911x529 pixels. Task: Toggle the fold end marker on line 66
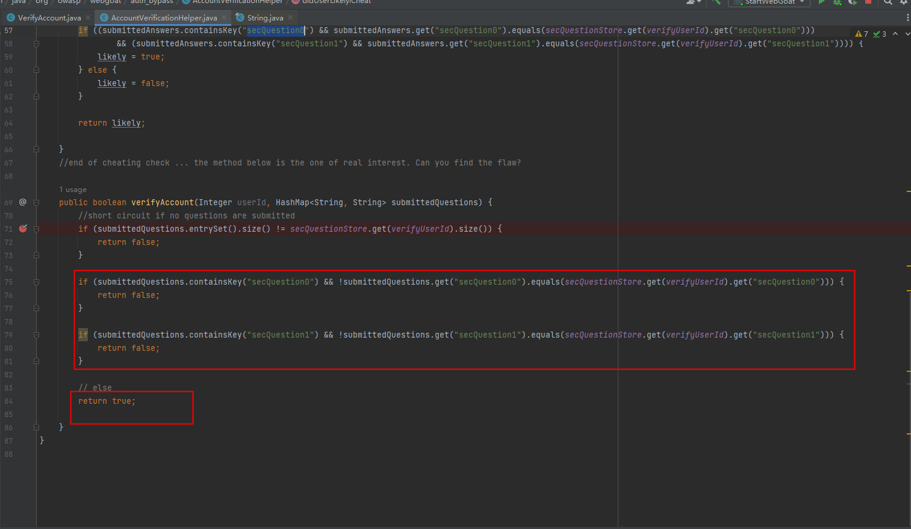37,149
